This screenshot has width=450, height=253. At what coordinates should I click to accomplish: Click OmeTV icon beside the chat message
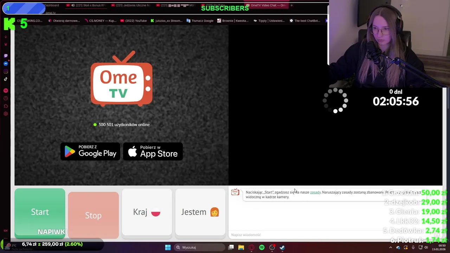235,192
